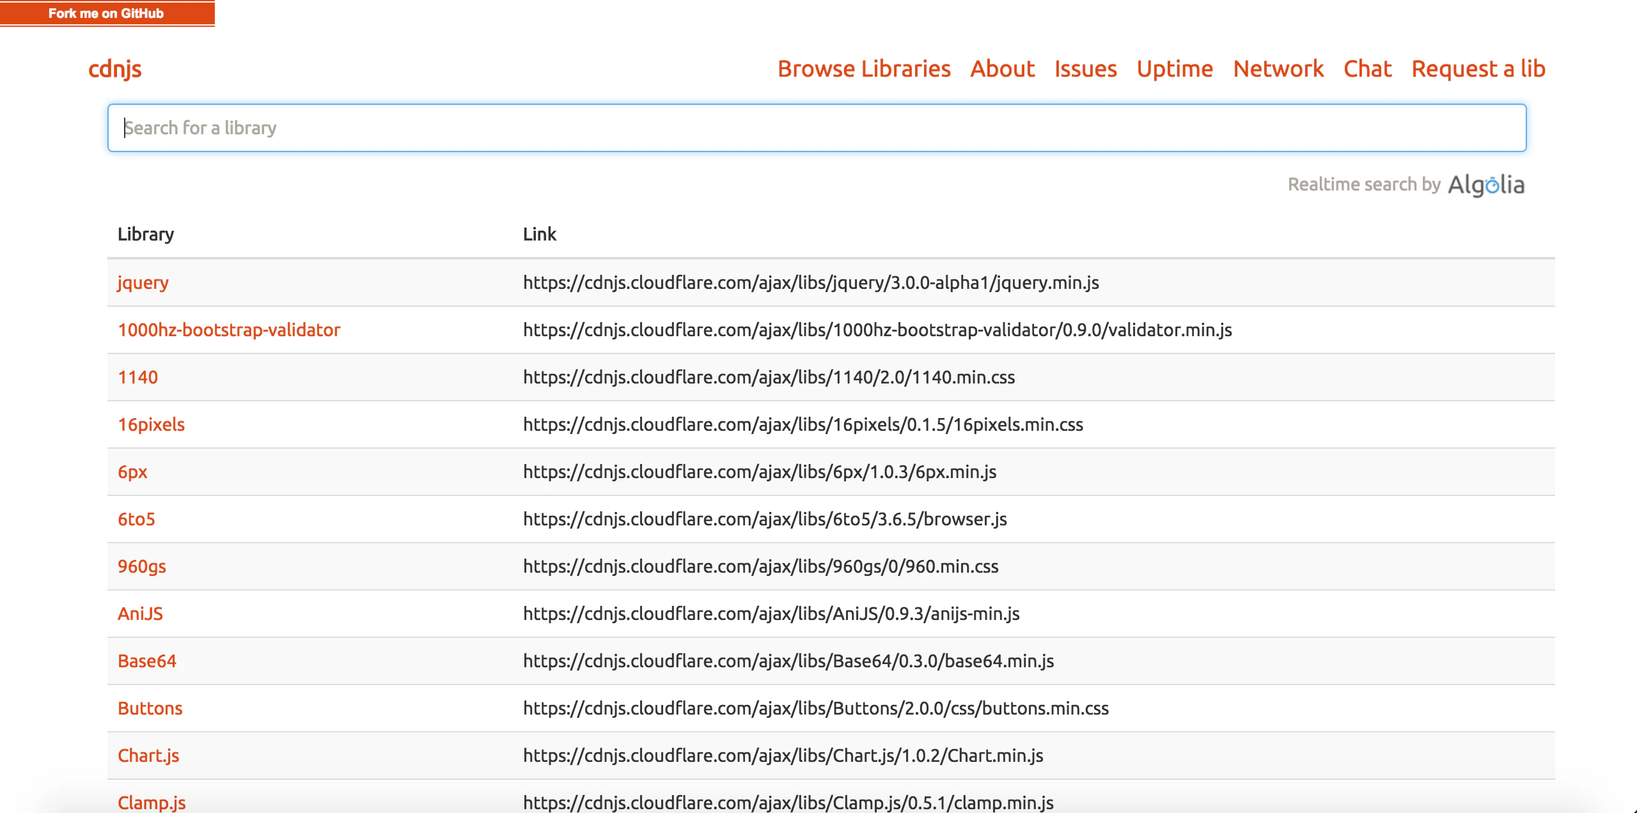Open the Chart.js library page
The height and width of the screenshot is (813, 1637).
148,755
